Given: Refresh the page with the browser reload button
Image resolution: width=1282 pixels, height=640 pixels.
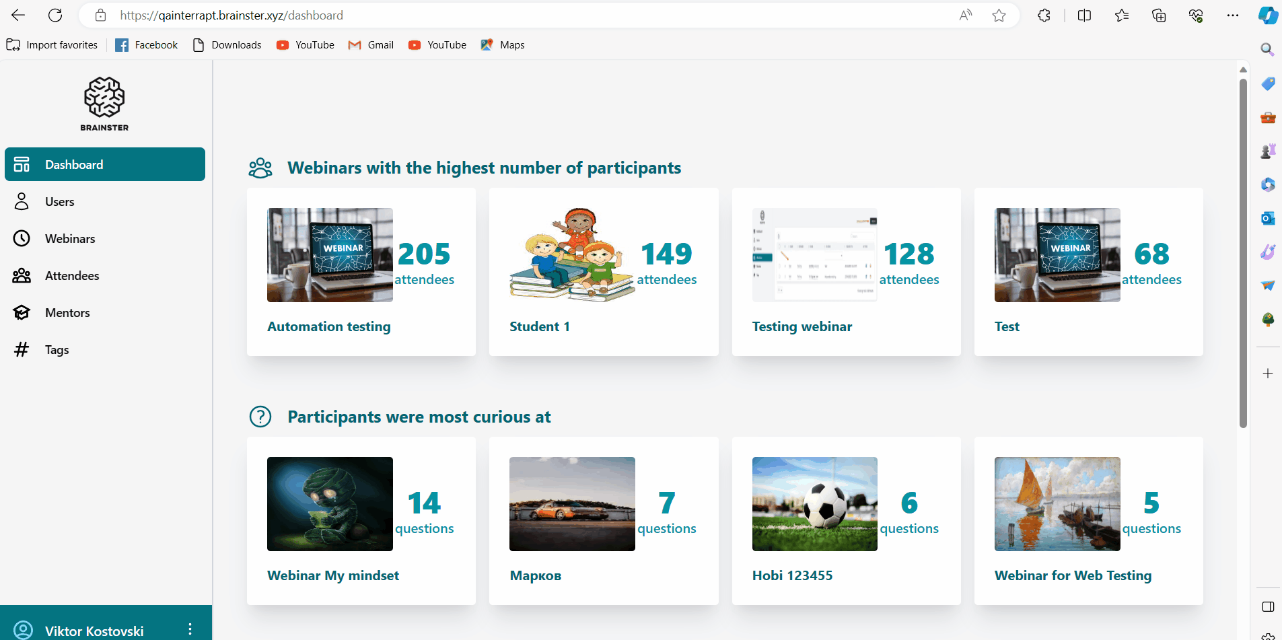Looking at the screenshot, I should tap(55, 15).
